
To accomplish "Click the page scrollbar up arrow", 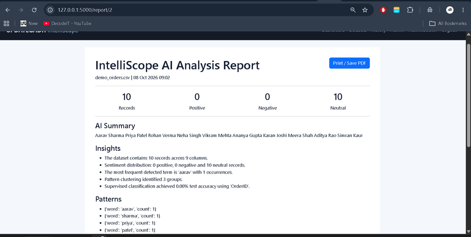I will pos(468,34).
